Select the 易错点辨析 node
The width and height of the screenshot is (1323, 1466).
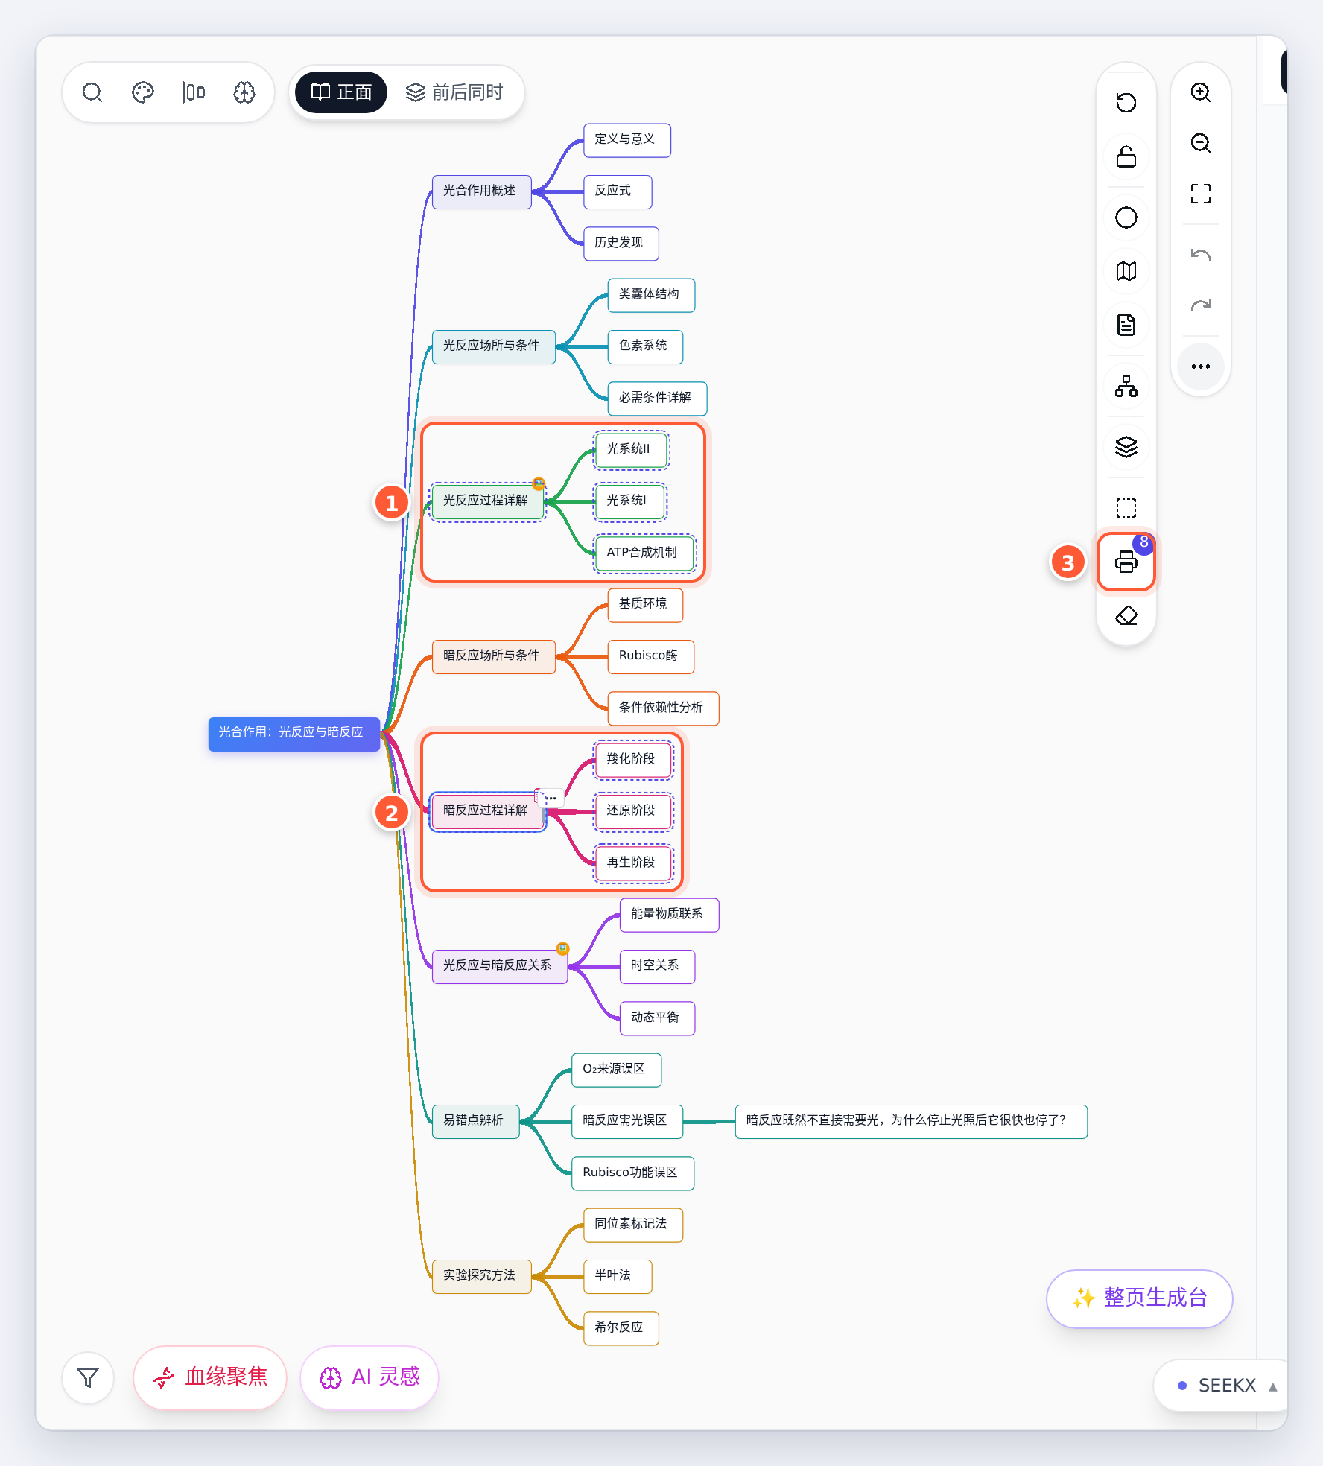pos(475,1121)
